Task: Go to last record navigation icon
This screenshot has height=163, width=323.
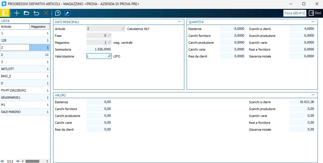Action: (18, 161)
